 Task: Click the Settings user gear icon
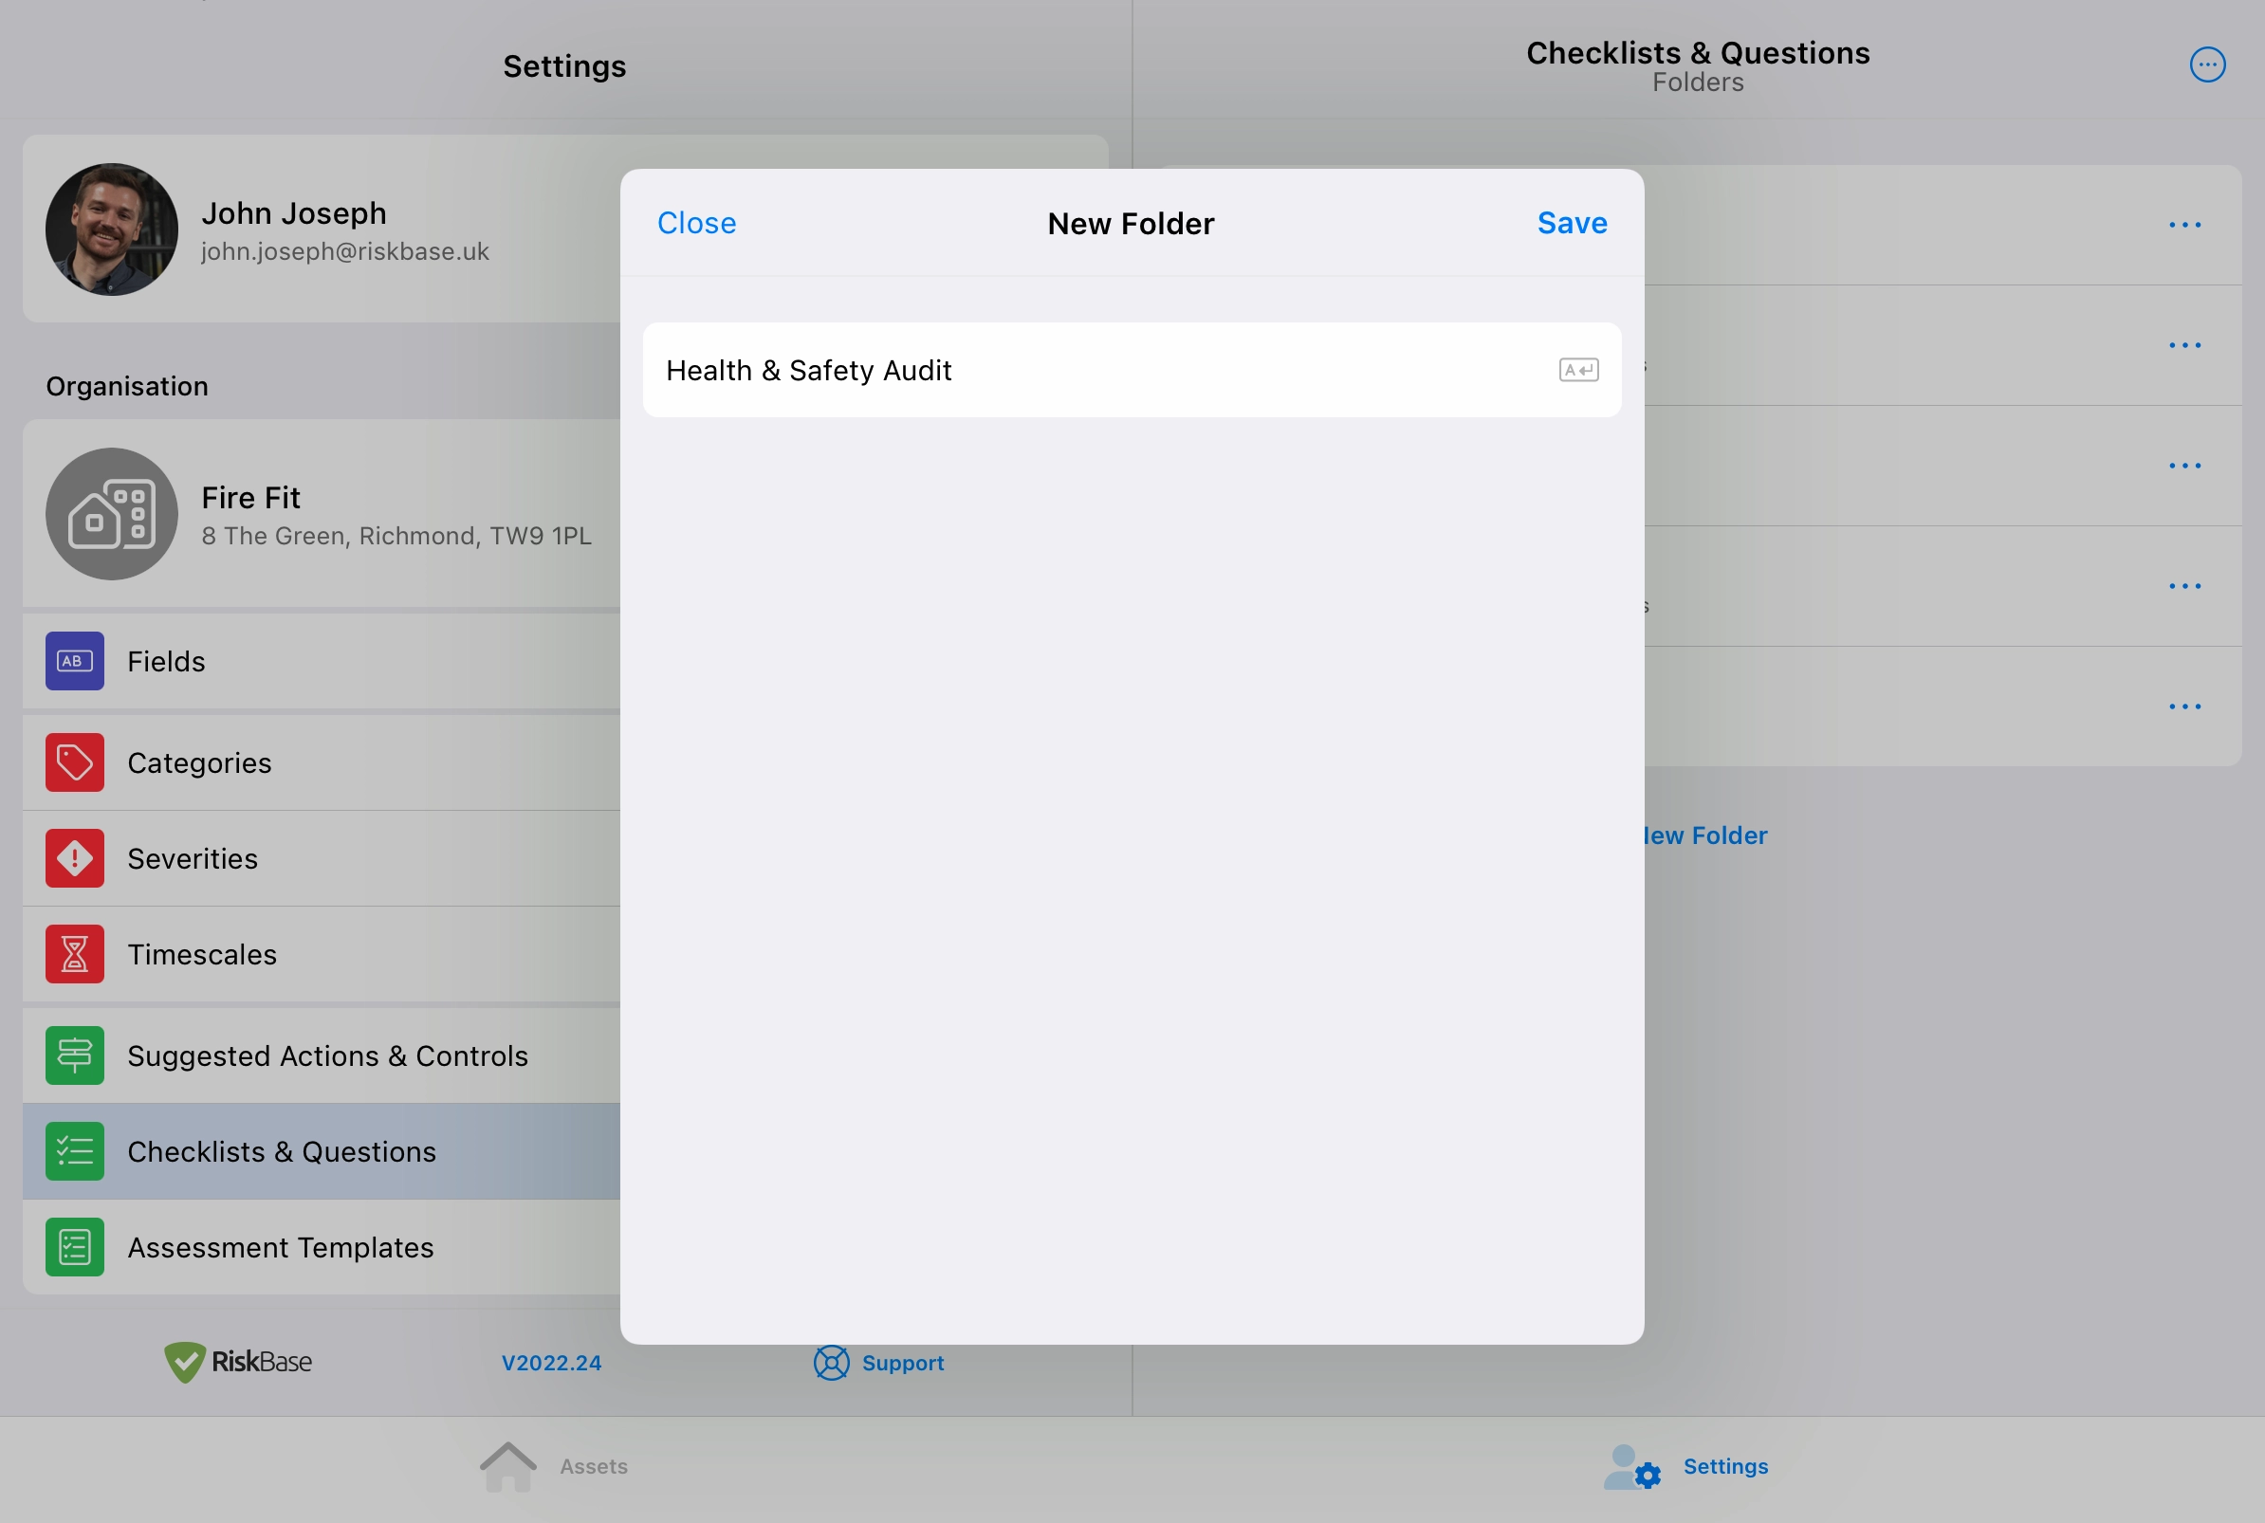(x=1631, y=1467)
